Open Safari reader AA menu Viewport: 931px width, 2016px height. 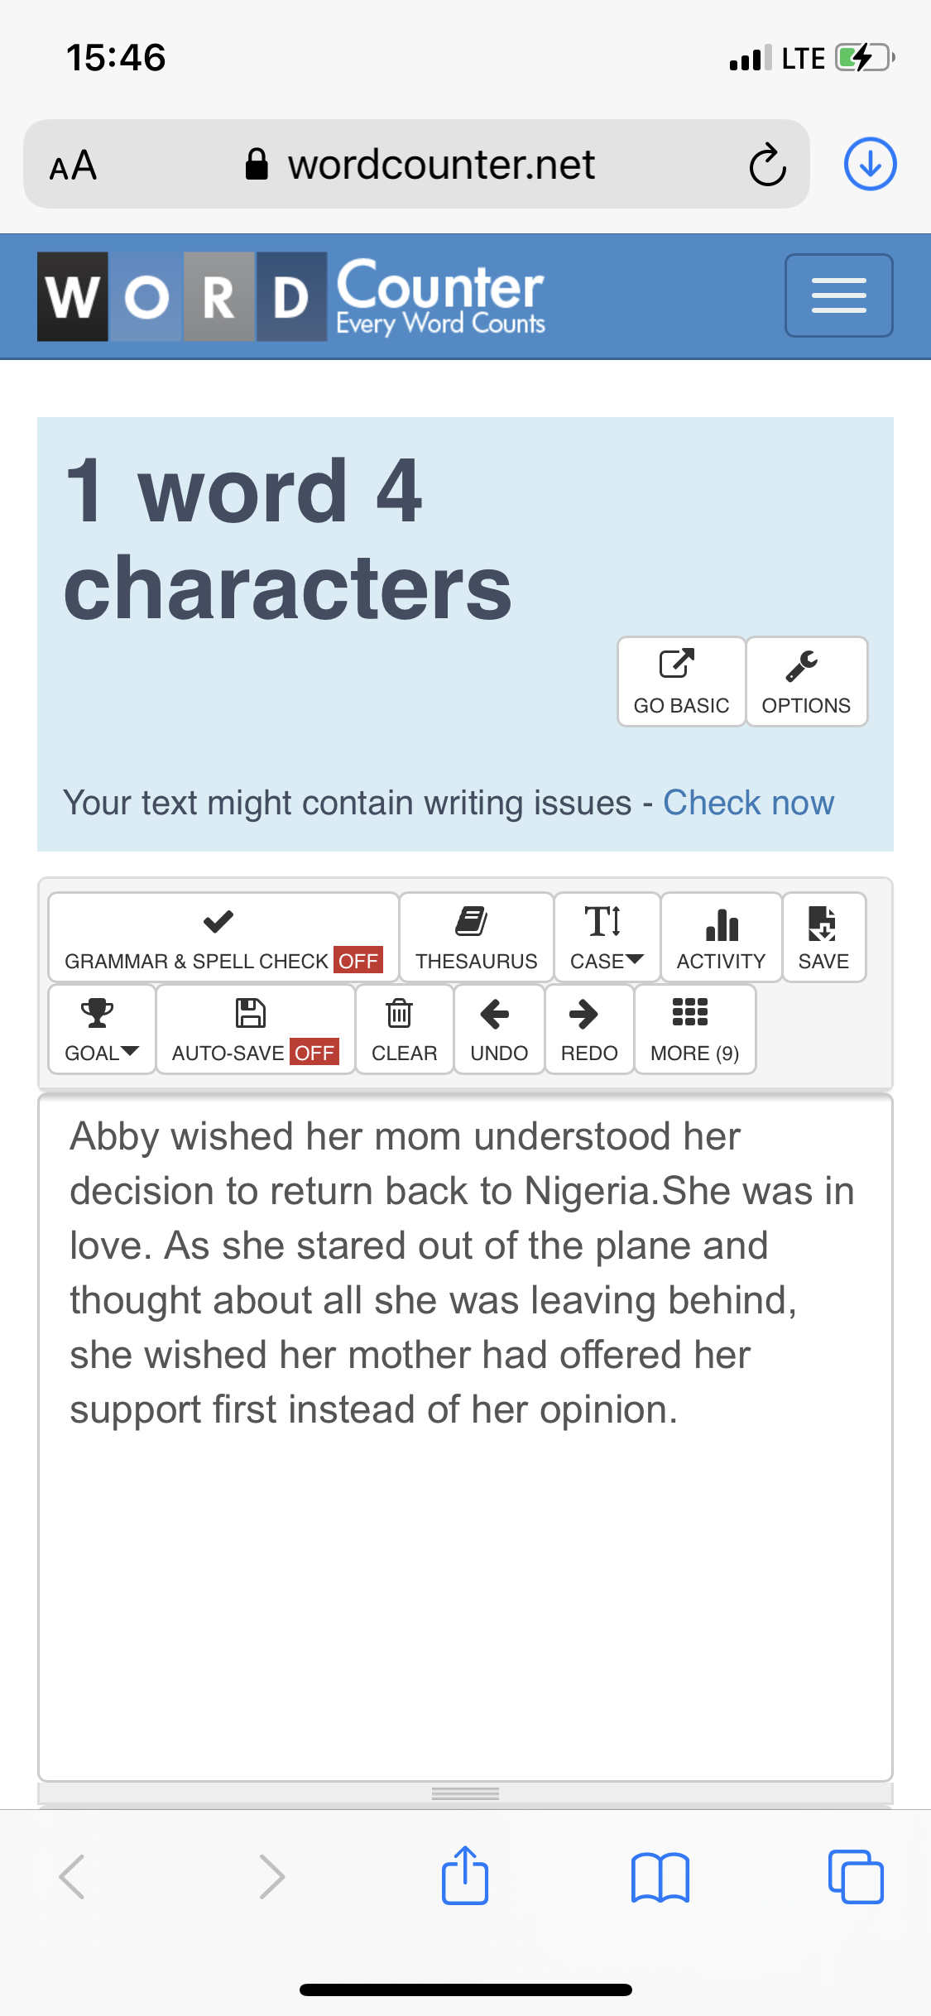(x=73, y=165)
